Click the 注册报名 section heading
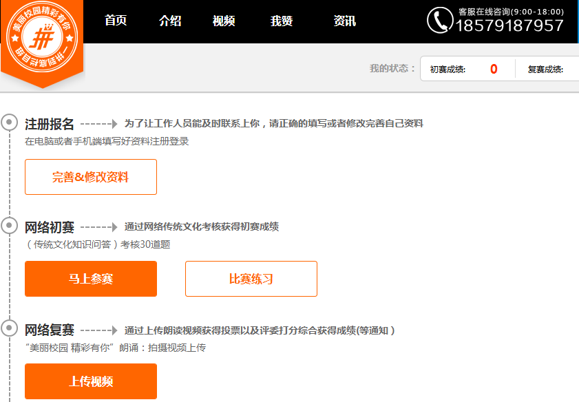The height and width of the screenshot is (402, 579). pos(50,124)
